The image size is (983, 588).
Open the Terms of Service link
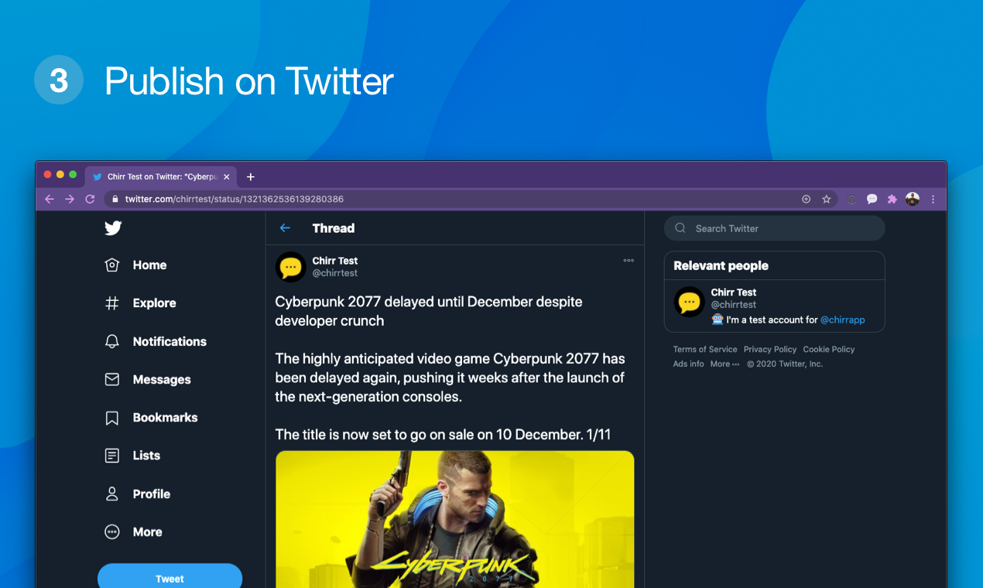[x=705, y=350]
